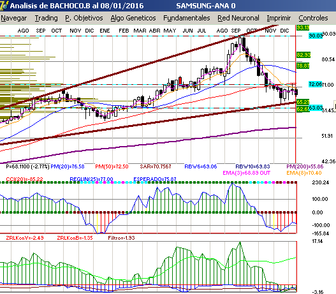Open the P. Objetivos menu
Viewport: 336px width, 294px height.
84,18
